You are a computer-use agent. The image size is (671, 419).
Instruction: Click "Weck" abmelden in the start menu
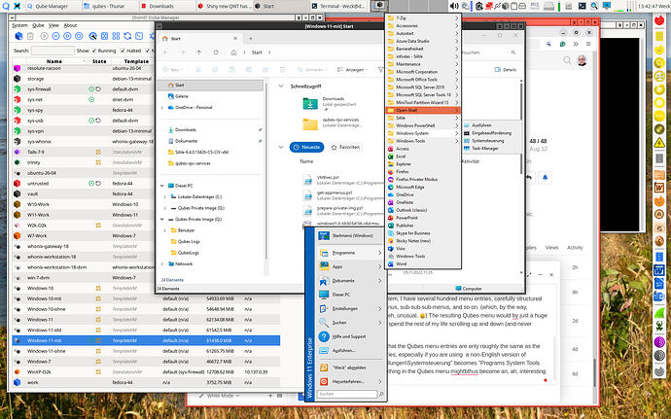(x=349, y=367)
